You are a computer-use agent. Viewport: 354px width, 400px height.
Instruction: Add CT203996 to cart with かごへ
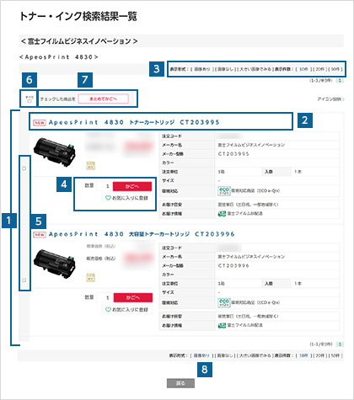pos(133,297)
